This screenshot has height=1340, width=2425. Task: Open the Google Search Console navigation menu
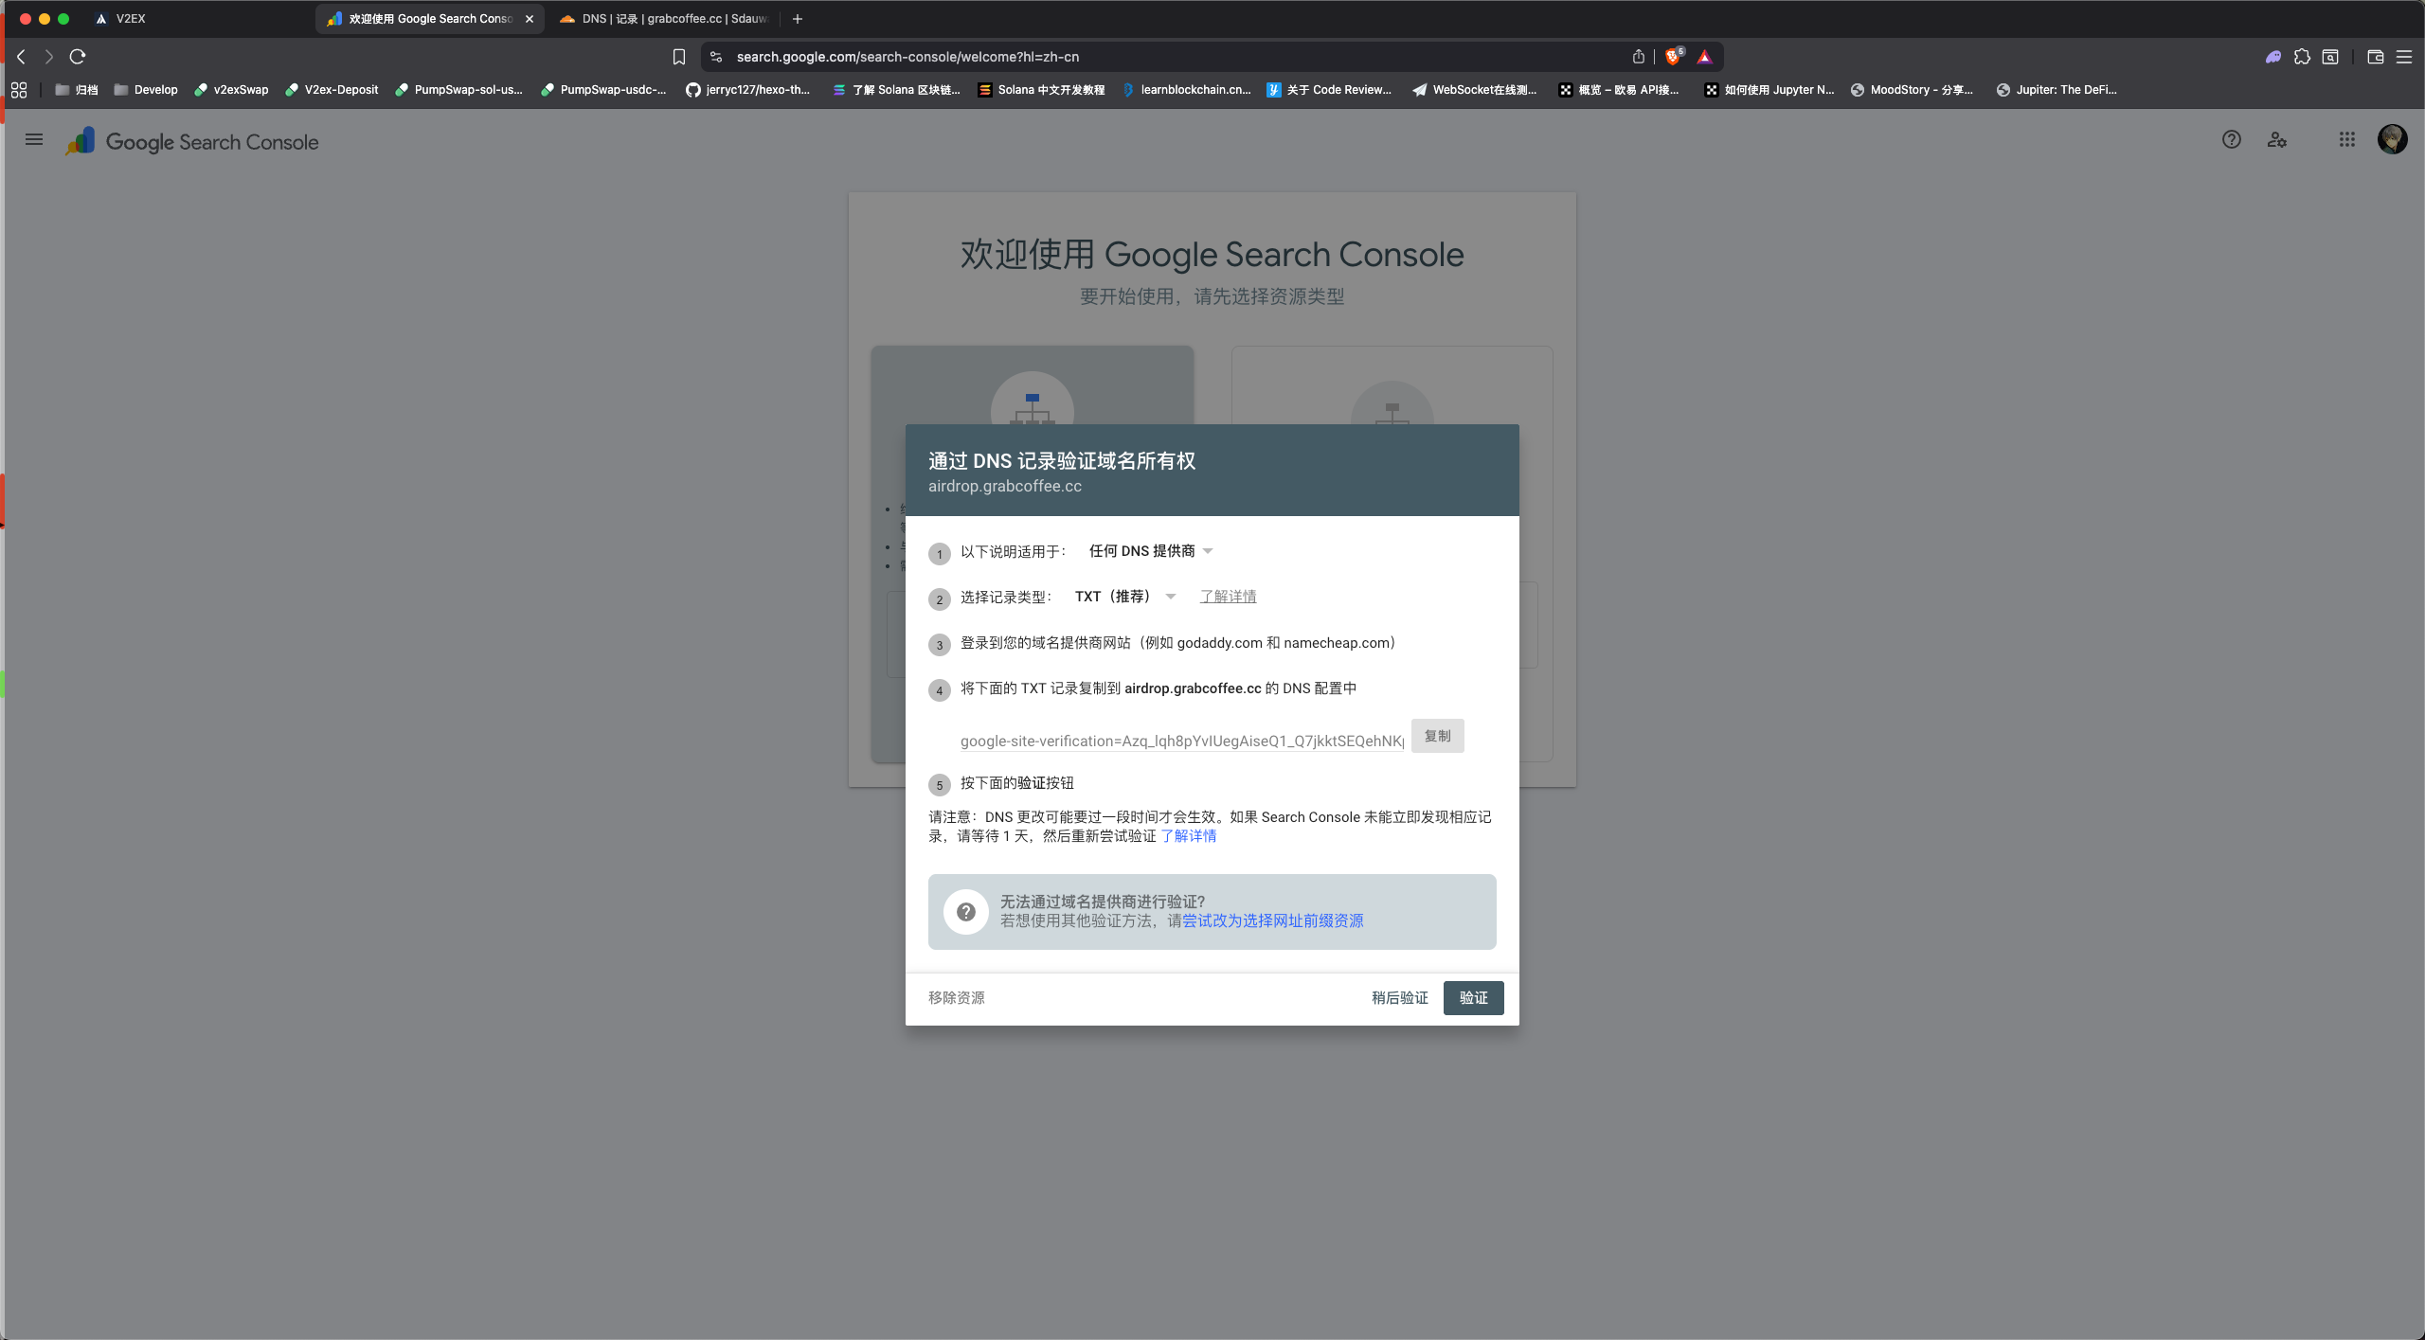point(33,139)
